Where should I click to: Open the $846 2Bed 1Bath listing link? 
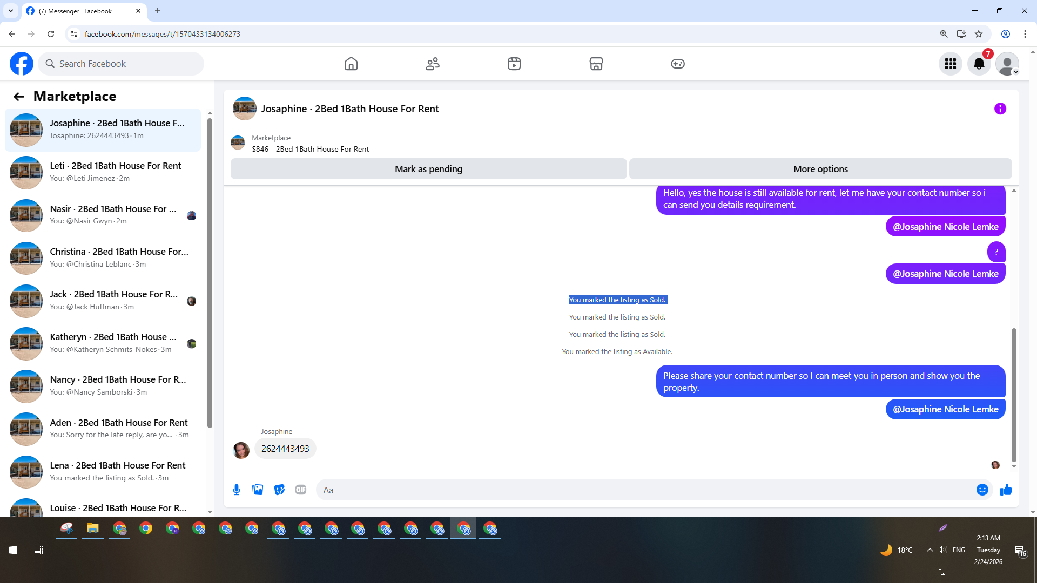[x=310, y=149]
